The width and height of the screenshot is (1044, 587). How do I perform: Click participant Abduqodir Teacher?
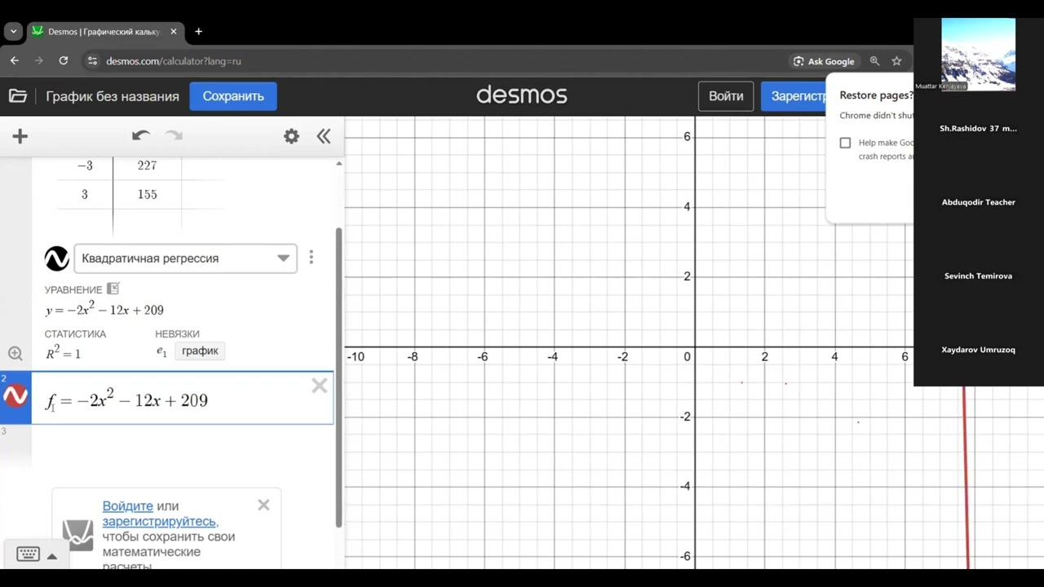click(x=978, y=202)
